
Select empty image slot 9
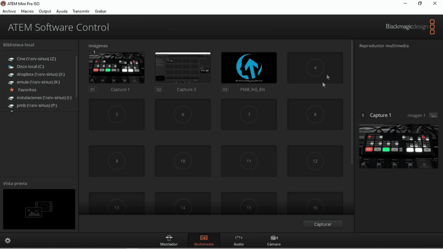coord(117,161)
